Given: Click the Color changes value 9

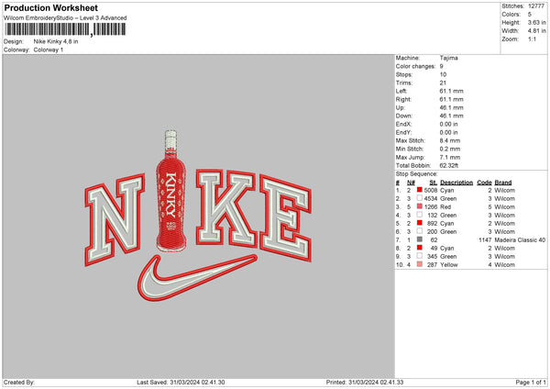Looking at the screenshot, I should point(441,66).
